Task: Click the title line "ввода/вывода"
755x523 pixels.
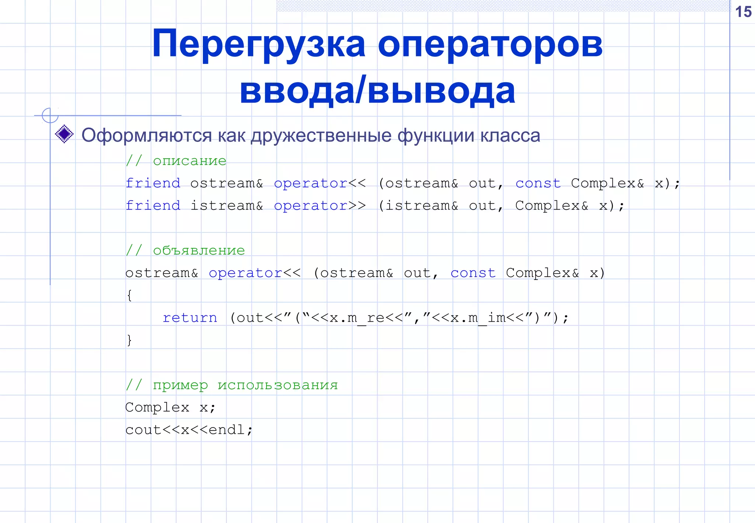Action: (377, 91)
